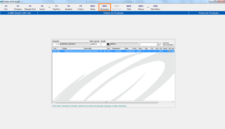Uncheck the Sel checkbox in row 0001
Screen dimensions: 225x129
[169, 51]
